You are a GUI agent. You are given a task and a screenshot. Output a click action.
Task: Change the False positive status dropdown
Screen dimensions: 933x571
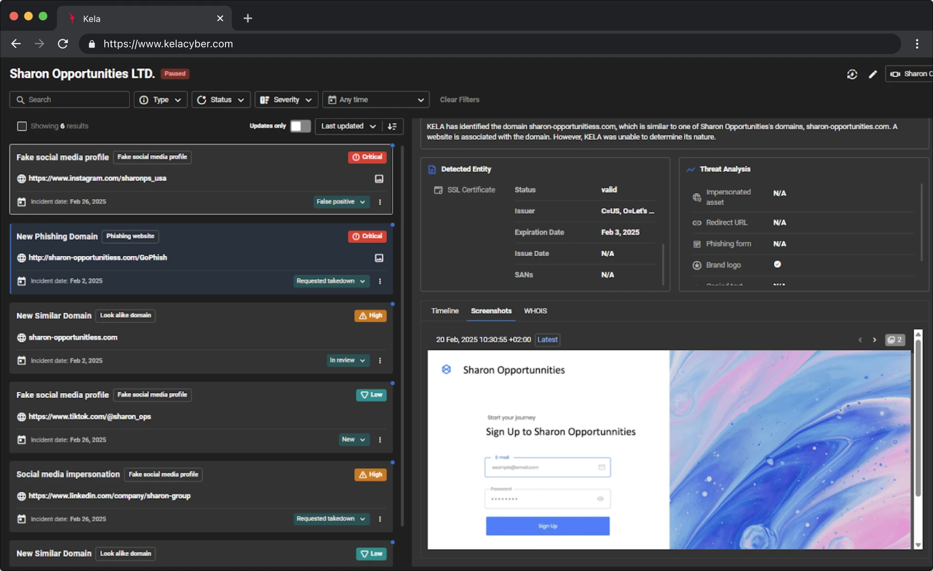pos(341,202)
